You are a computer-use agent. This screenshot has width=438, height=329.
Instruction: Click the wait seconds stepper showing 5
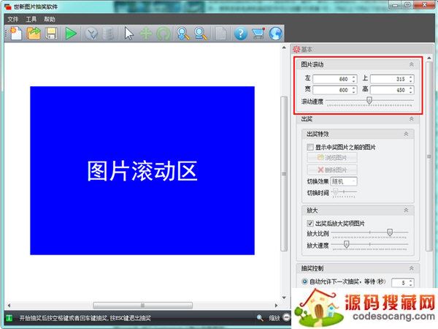(x=410, y=282)
